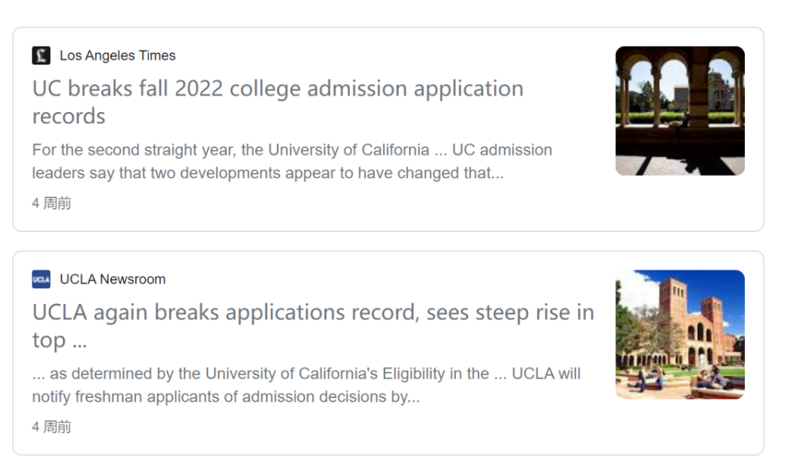Click the Royce Hall building thumbnail
Screen dimensions: 790x464
(x=680, y=335)
